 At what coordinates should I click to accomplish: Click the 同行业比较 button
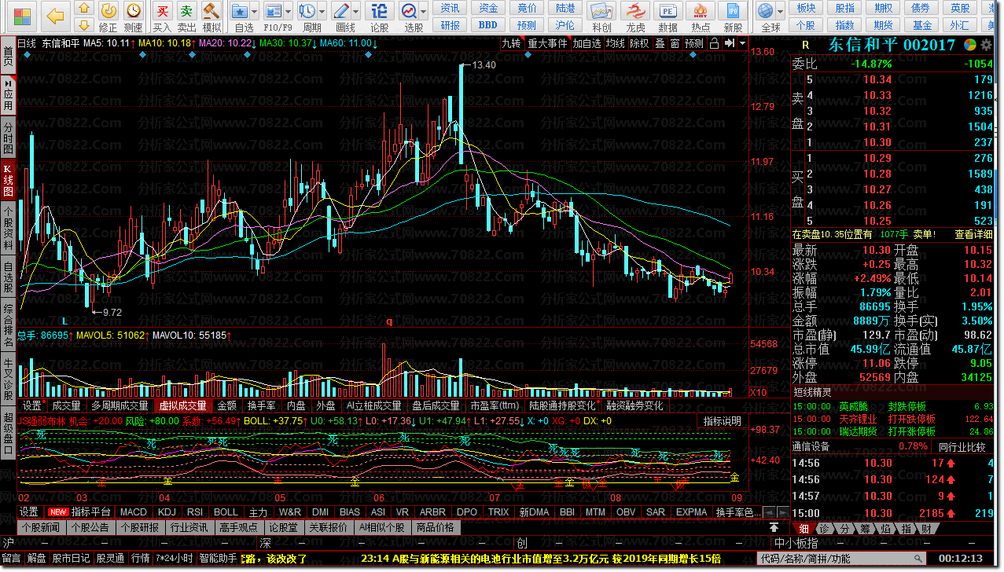961,446
